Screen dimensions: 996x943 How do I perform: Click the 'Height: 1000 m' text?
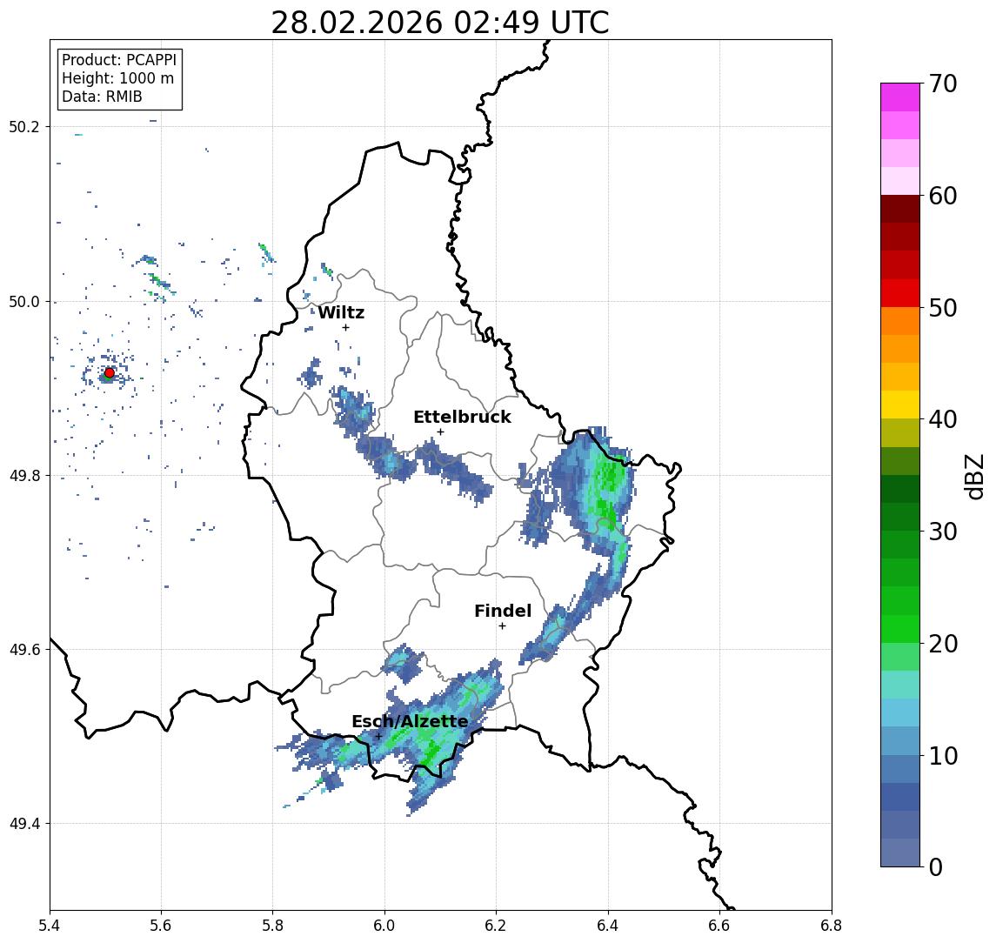tap(117, 78)
